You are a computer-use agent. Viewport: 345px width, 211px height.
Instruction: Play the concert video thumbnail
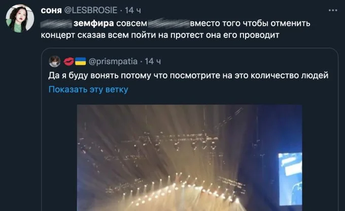point(189,158)
